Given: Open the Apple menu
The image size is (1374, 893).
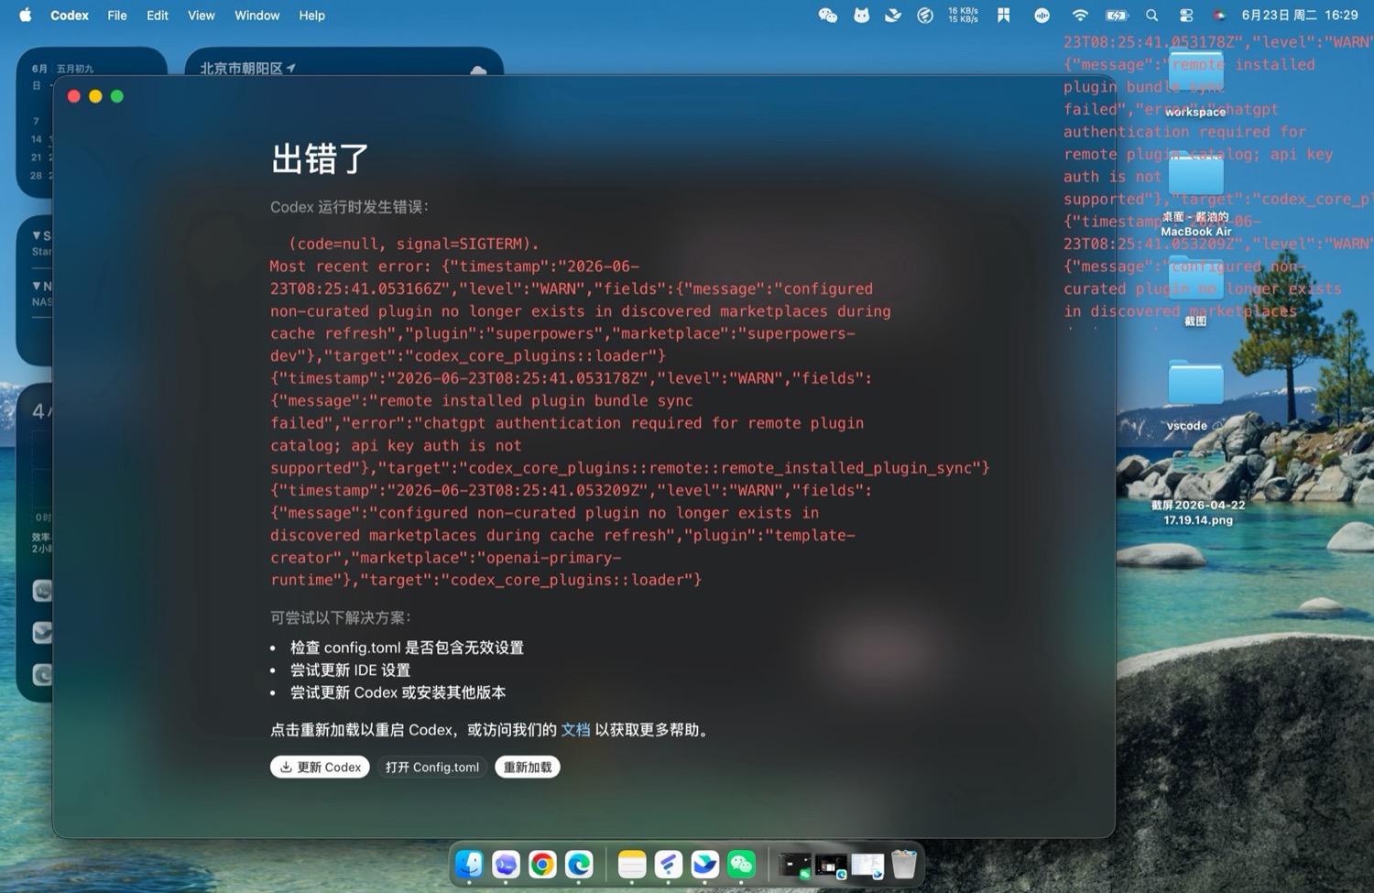Looking at the screenshot, I should (x=25, y=16).
